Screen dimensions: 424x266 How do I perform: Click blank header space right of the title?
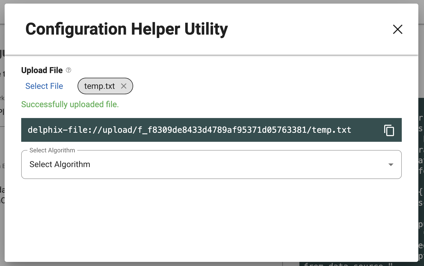[310, 29]
